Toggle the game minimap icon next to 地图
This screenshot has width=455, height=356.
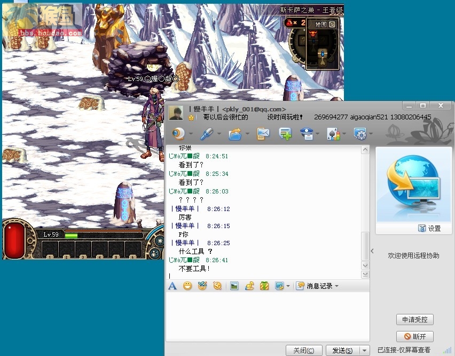pos(332,25)
